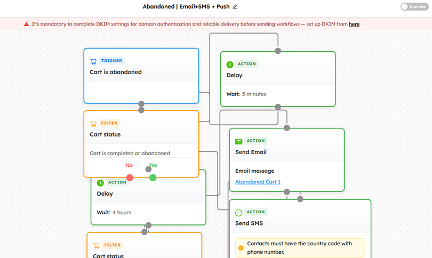
Task: Click the 'Email message' label
Action: [254, 171]
